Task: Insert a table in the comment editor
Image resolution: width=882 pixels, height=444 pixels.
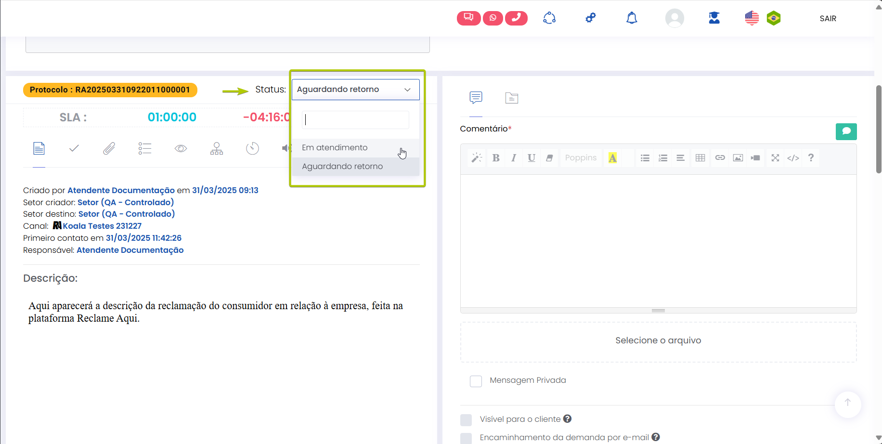Action: click(700, 158)
